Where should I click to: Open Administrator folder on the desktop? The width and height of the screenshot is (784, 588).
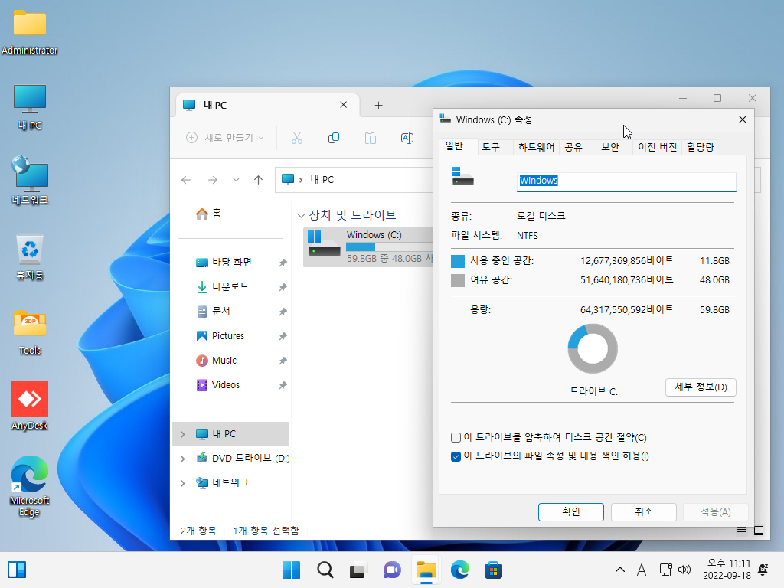point(30,31)
